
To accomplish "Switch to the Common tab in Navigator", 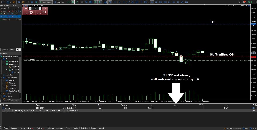I will tap(5, 101).
